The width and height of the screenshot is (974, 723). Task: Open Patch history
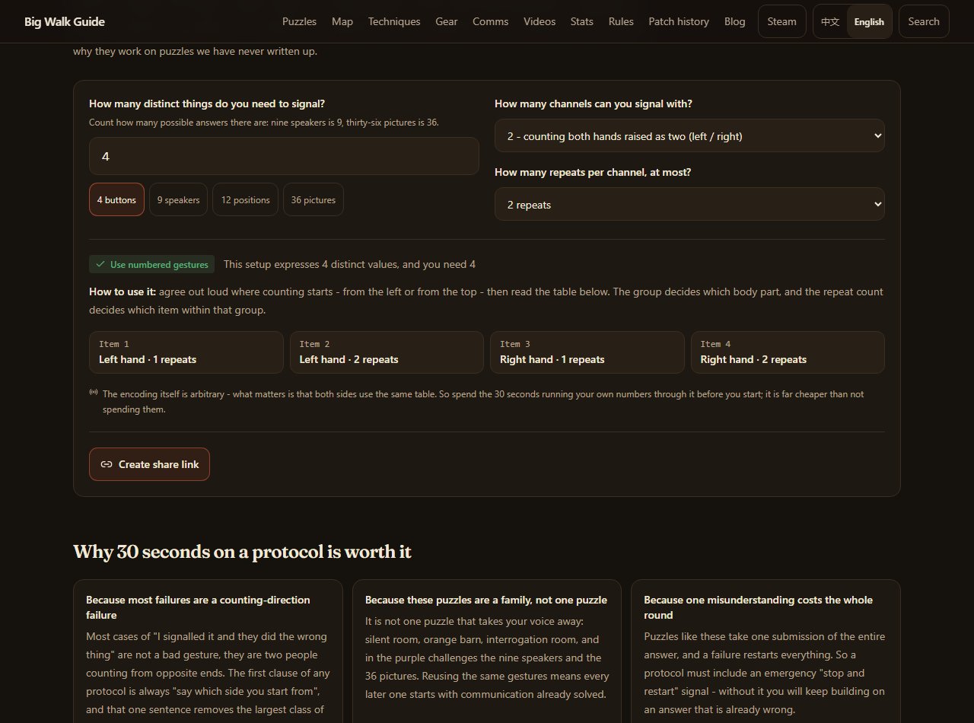coord(679,21)
